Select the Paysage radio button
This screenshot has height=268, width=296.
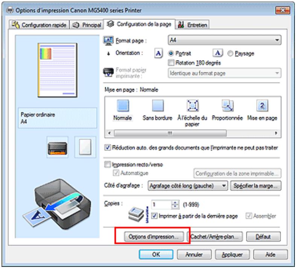230,53
